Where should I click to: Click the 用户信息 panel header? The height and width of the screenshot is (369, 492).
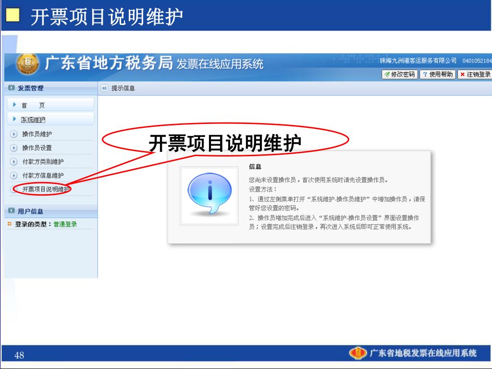pos(51,211)
